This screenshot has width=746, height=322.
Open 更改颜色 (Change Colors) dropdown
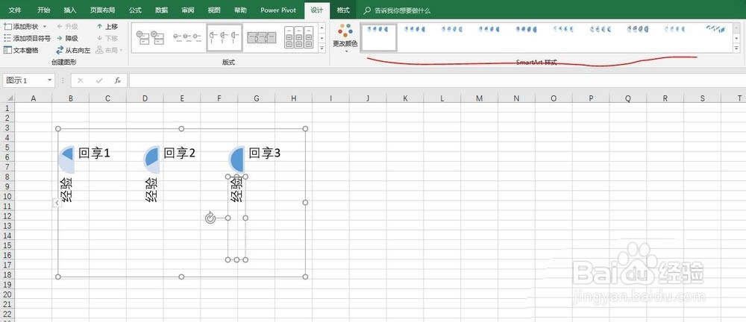click(x=345, y=38)
